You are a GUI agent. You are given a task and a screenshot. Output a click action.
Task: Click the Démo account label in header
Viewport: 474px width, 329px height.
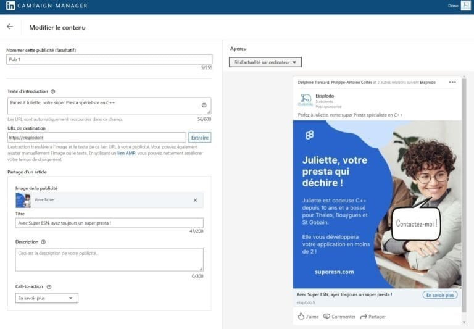point(453,6)
